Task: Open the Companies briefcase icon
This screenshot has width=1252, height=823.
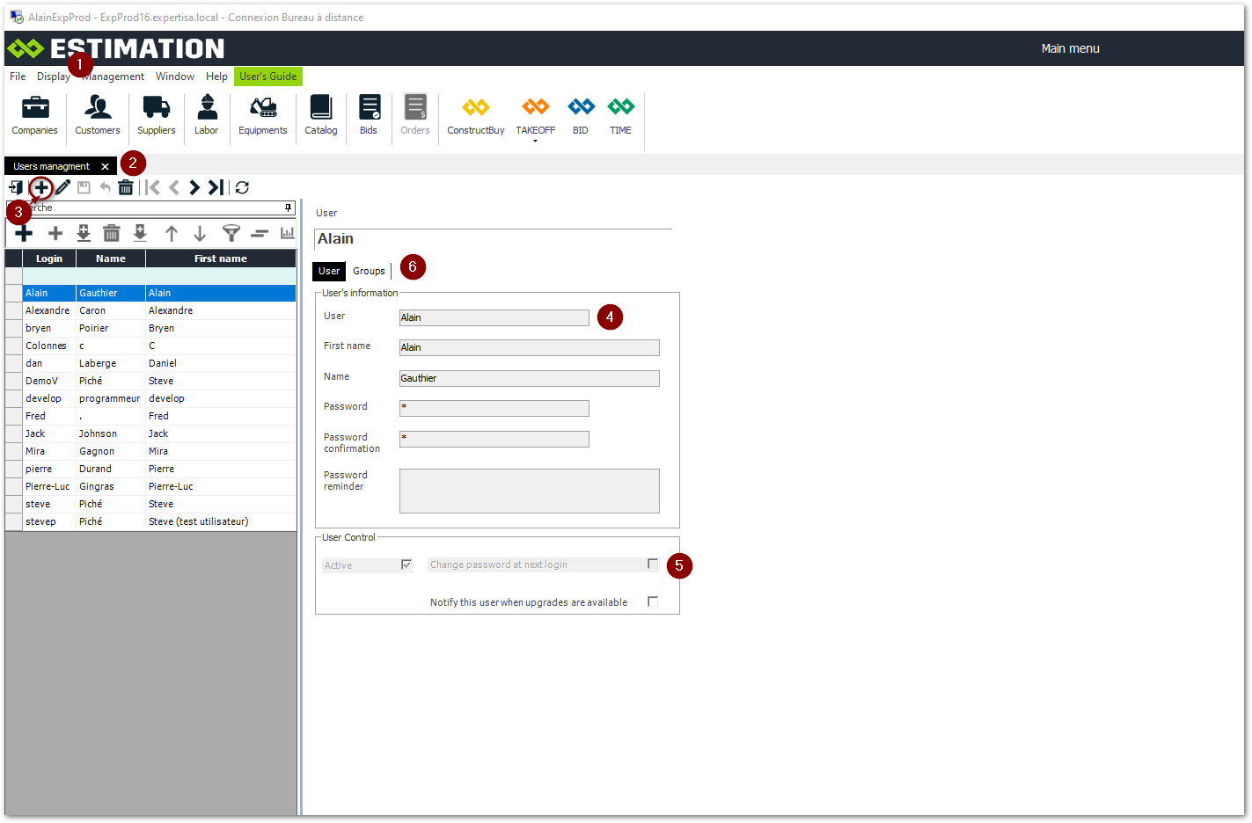Action: coord(35,108)
